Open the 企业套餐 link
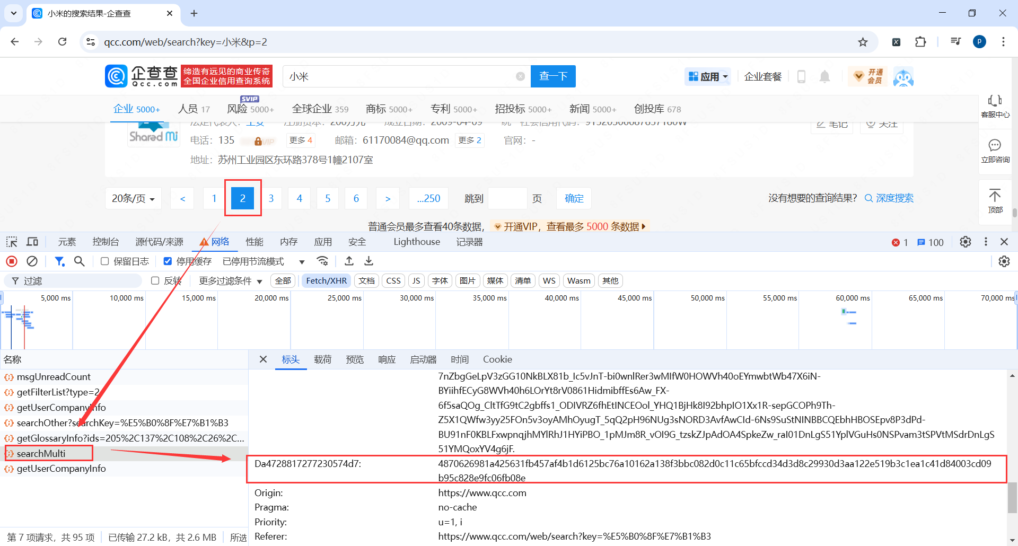 [x=763, y=77]
